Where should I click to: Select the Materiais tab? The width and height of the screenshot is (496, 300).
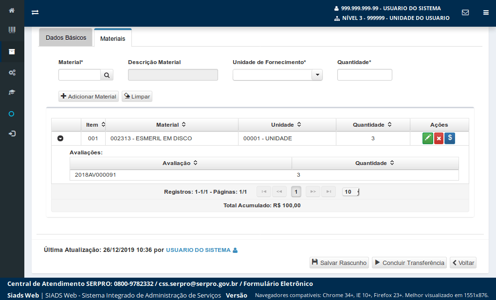(x=112, y=38)
